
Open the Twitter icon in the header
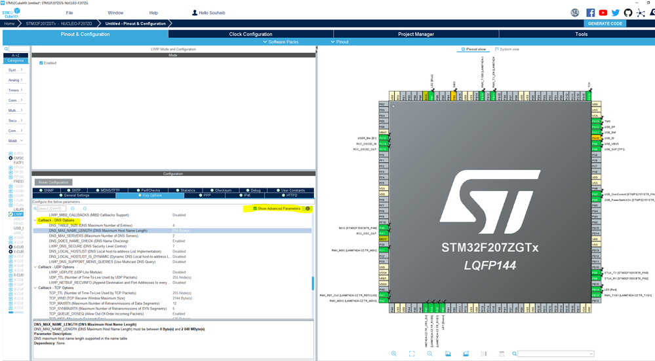click(616, 12)
